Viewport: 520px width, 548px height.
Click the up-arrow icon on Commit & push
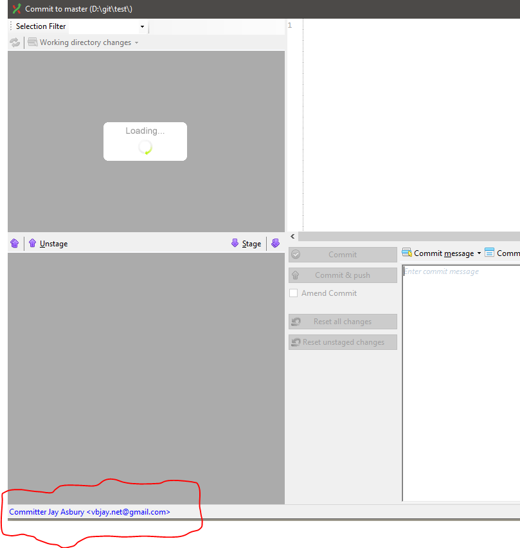coord(295,275)
